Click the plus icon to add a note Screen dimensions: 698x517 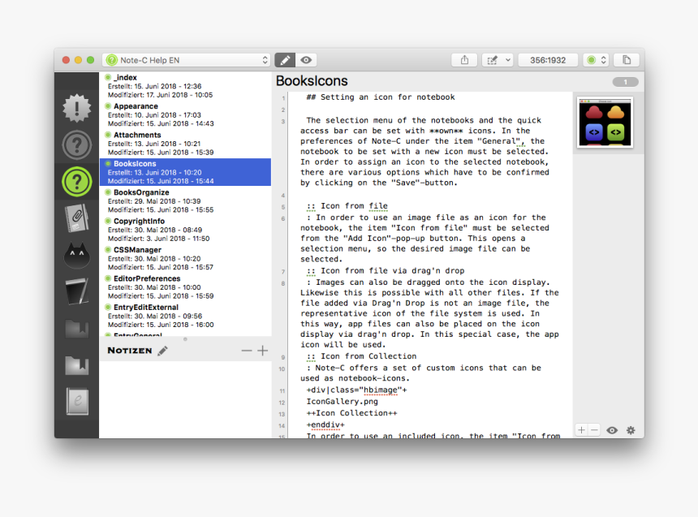click(262, 351)
